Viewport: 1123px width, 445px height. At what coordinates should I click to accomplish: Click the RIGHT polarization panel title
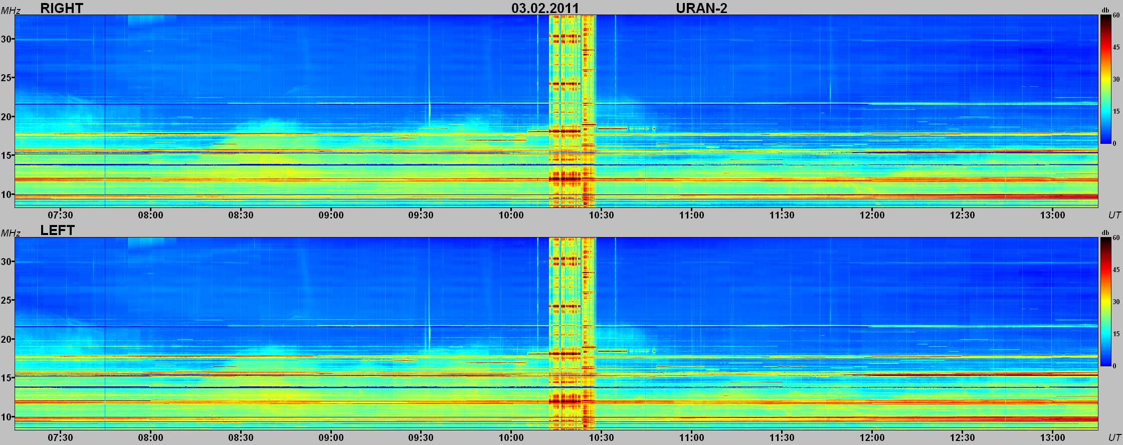(62, 8)
